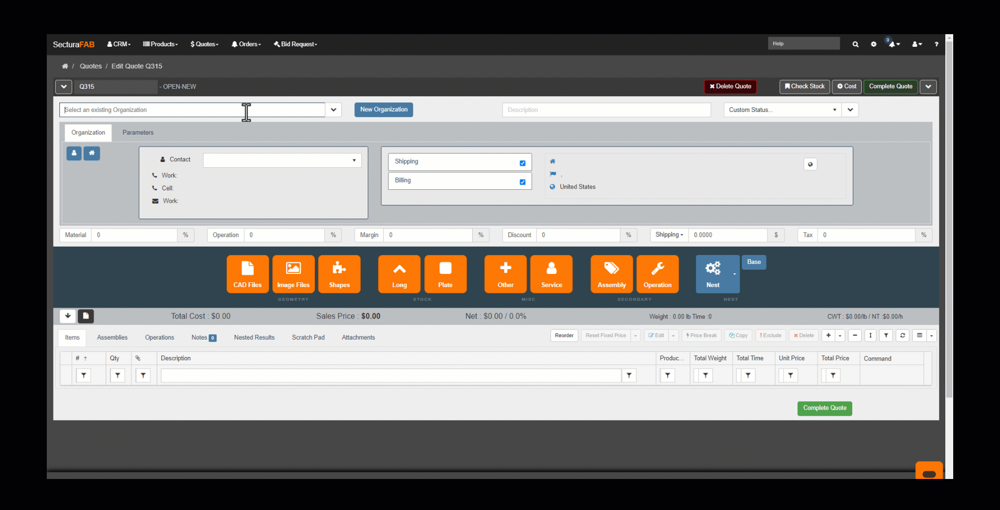The width and height of the screenshot is (1000, 510).
Task: Switch to the Parameters tab
Action: click(x=138, y=132)
